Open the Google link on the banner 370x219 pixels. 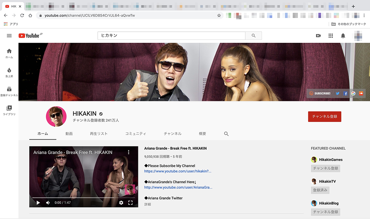pyautogui.click(x=353, y=93)
